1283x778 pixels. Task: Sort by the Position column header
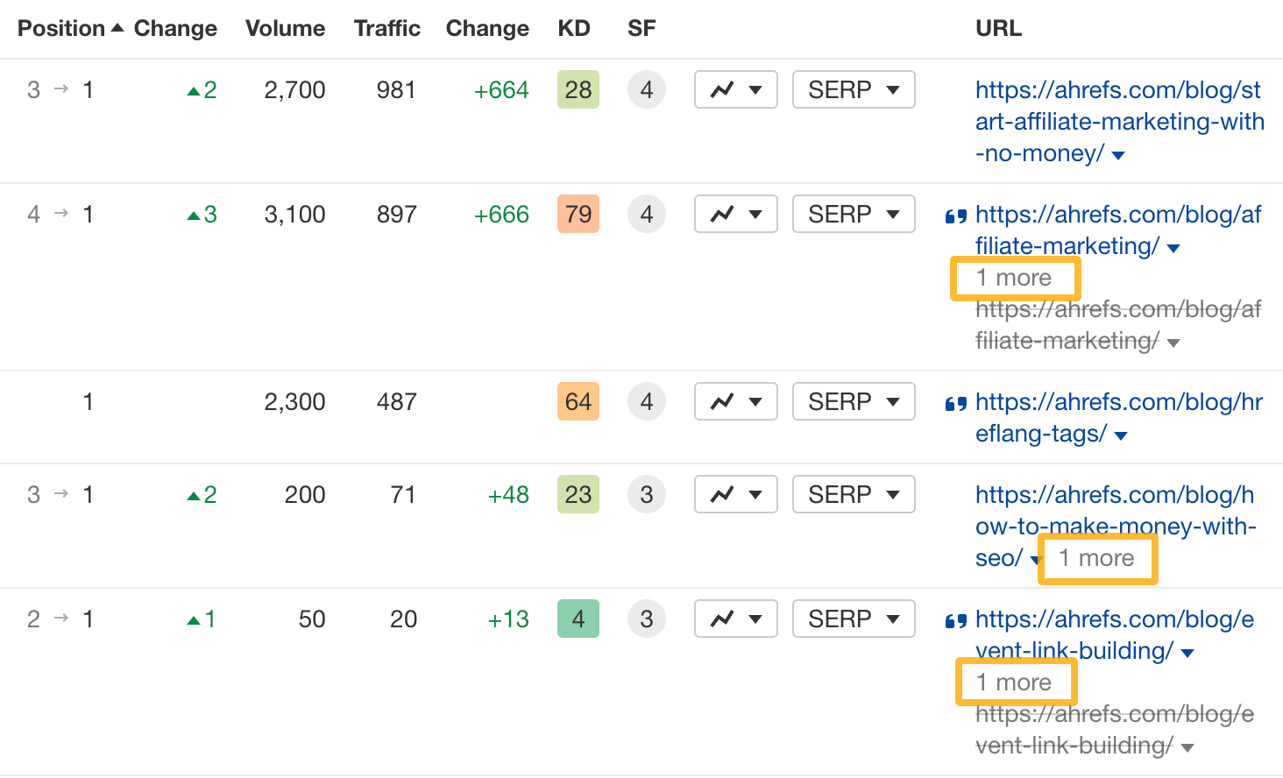click(61, 27)
